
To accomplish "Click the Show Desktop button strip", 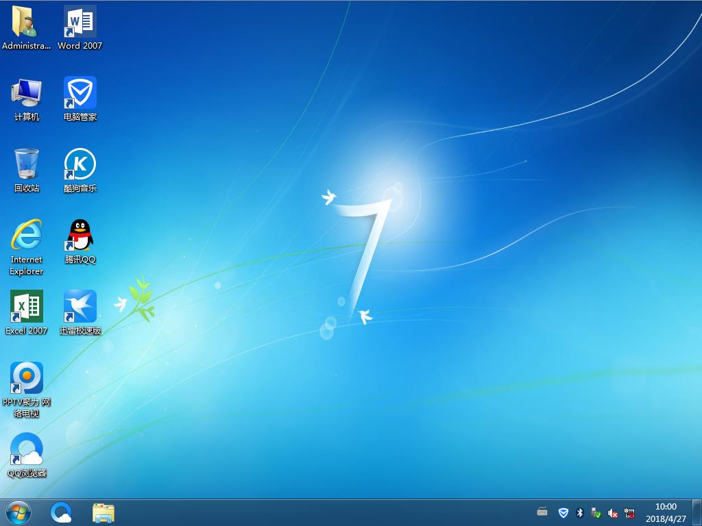I will 697,513.
